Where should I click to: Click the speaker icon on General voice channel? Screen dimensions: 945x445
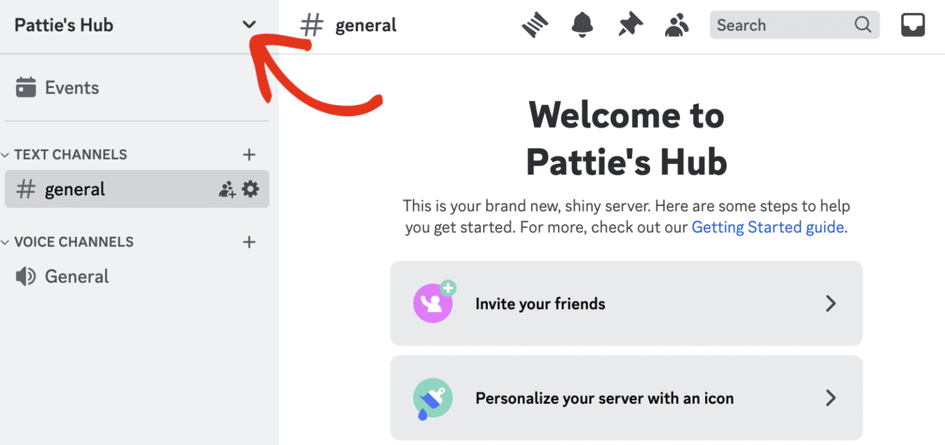26,276
